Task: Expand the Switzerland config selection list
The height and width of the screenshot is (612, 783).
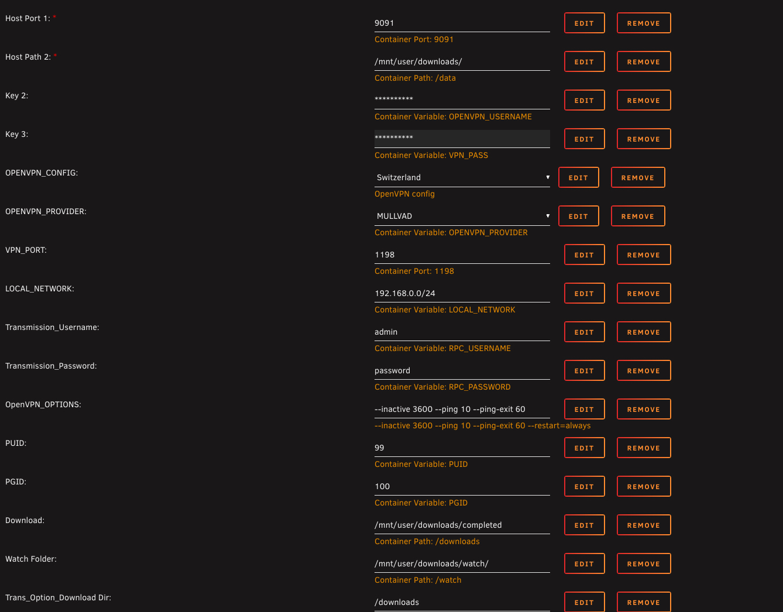Action: point(462,177)
